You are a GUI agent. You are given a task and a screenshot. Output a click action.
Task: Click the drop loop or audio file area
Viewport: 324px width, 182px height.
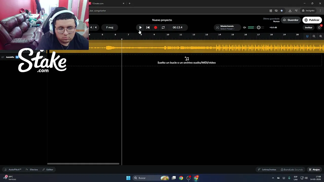point(187,61)
